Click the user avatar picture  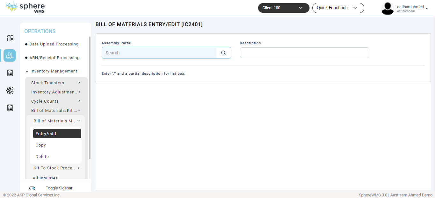388,8
